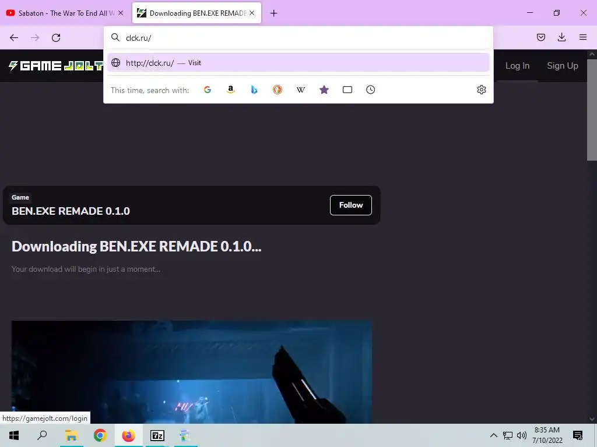Reload the current page

click(x=56, y=38)
